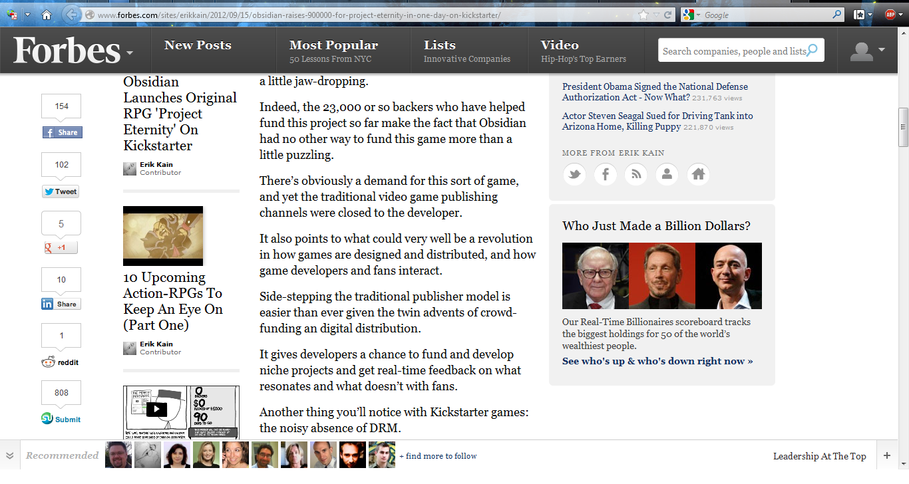Open the URL history dropdown arrow
This screenshot has width=909, height=484.
point(655,15)
